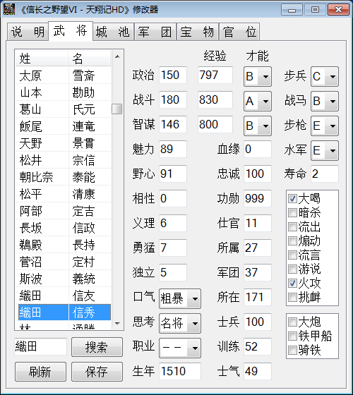This screenshot has height=395, width=353.
Task: Click the list scroll up arrow
Action: (x=117, y=56)
